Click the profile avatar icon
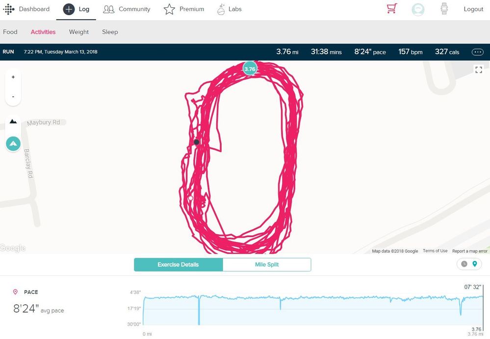Viewport: 490px width, 339px height. [418, 9]
